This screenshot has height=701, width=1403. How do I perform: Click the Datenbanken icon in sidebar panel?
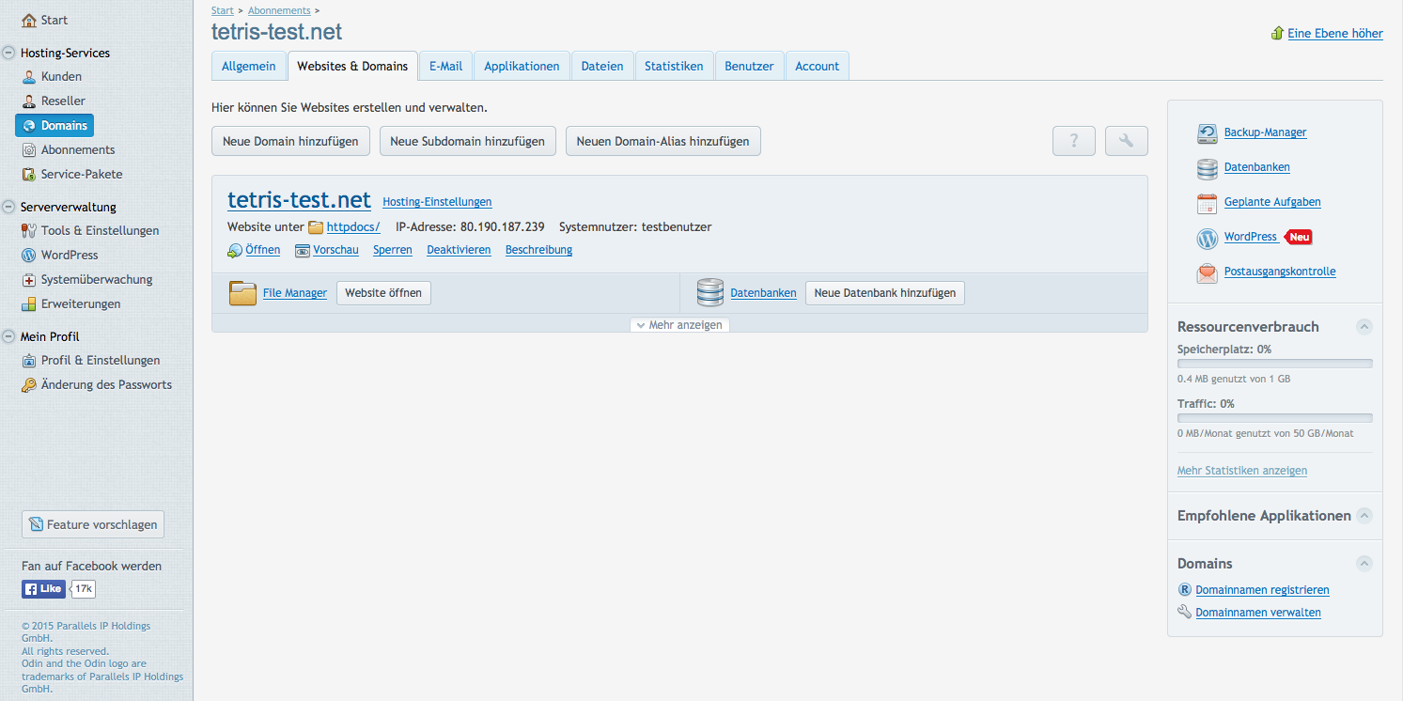(x=1207, y=168)
